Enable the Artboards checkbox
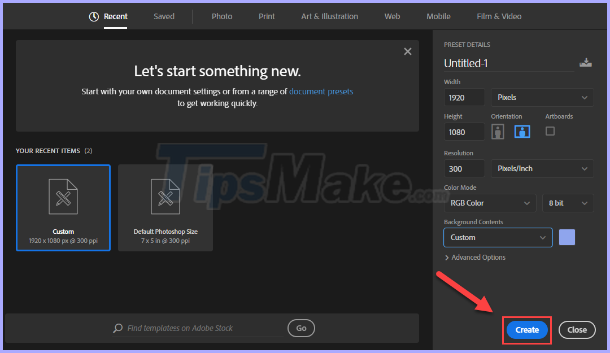 pyautogui.click(x=550, y=131)
